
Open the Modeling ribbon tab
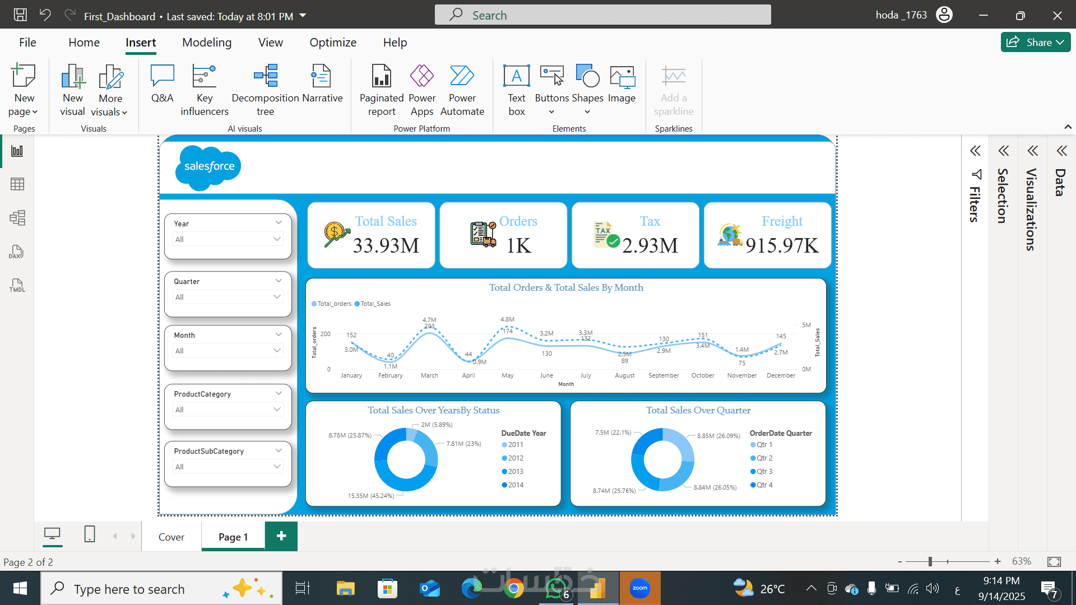tap(206, 43)
